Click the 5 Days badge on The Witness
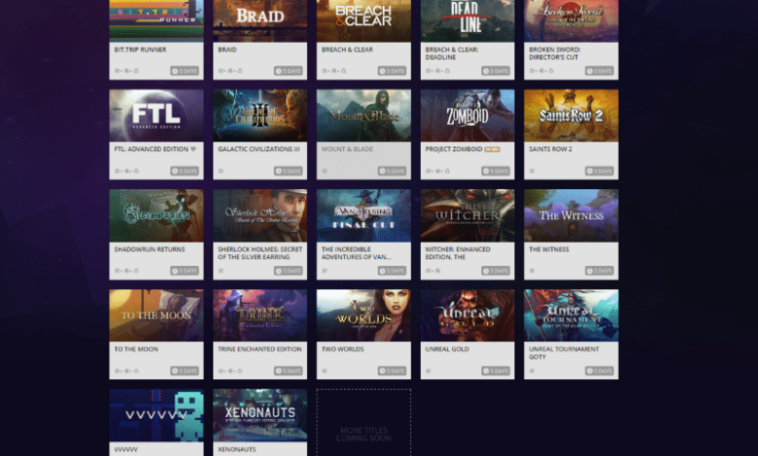Viewport: 758px width, 456px height. [x=600, y=271]
